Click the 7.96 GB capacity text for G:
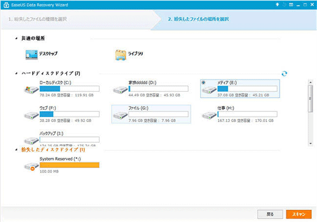Screen dimensions: 317x222 [168, 121]
